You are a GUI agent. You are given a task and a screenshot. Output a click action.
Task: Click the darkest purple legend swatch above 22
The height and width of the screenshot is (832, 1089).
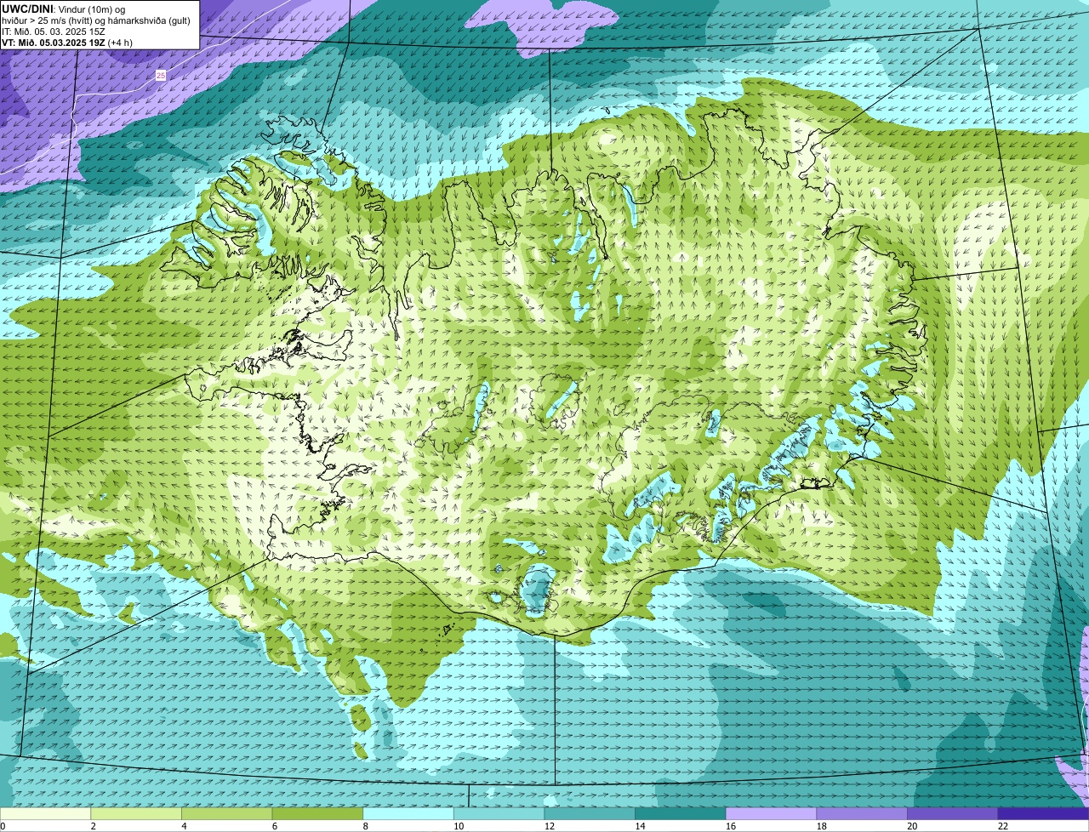click(x=1043, y=813)
